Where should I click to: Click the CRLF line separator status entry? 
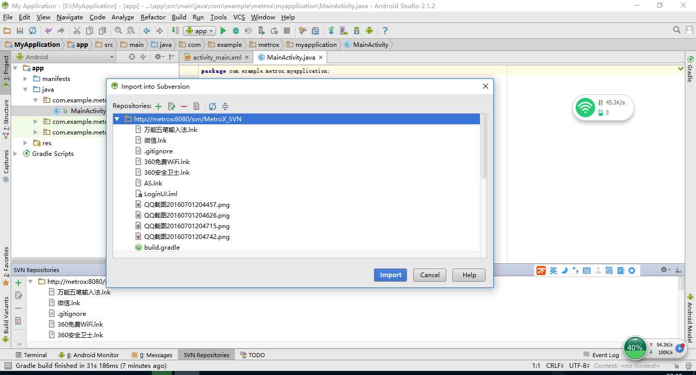pyautogui.click(x=554, y=365)
